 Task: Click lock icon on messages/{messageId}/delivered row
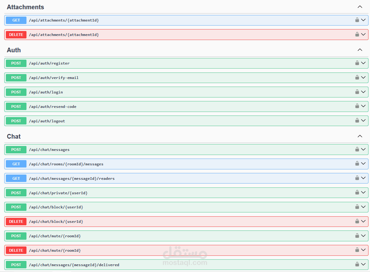point(357,265)
